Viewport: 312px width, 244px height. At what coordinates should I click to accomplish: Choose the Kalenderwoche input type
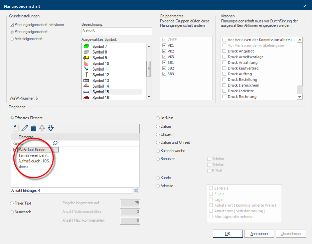(158, 151)
